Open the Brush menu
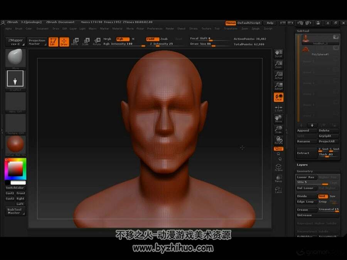The image size is (347, 260). pyautogui.click(x=19, y=29)
